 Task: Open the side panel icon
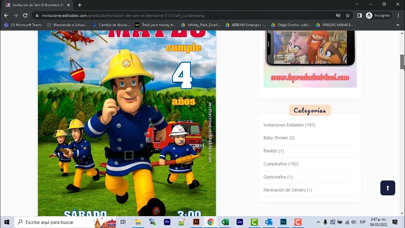[359, 16]
